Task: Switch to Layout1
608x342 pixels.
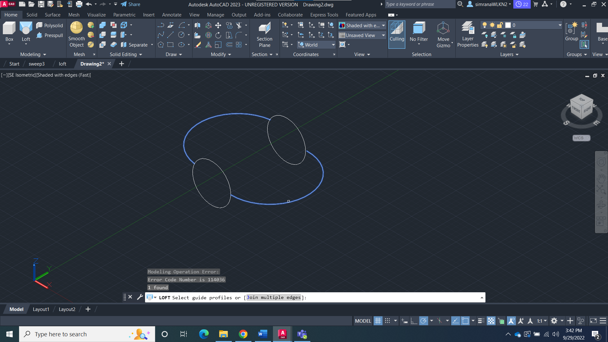Action: point(41,309)
